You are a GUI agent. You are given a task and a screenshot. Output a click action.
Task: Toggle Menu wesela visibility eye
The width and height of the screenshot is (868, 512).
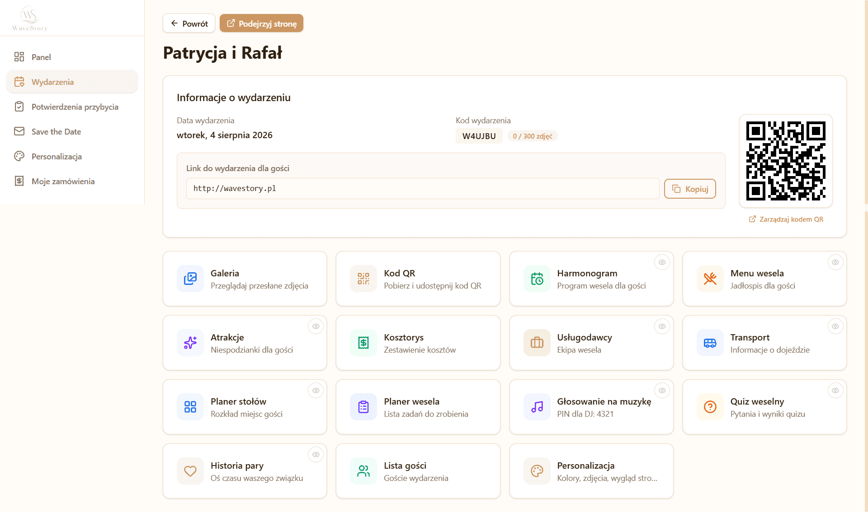(x=835, y=262)
